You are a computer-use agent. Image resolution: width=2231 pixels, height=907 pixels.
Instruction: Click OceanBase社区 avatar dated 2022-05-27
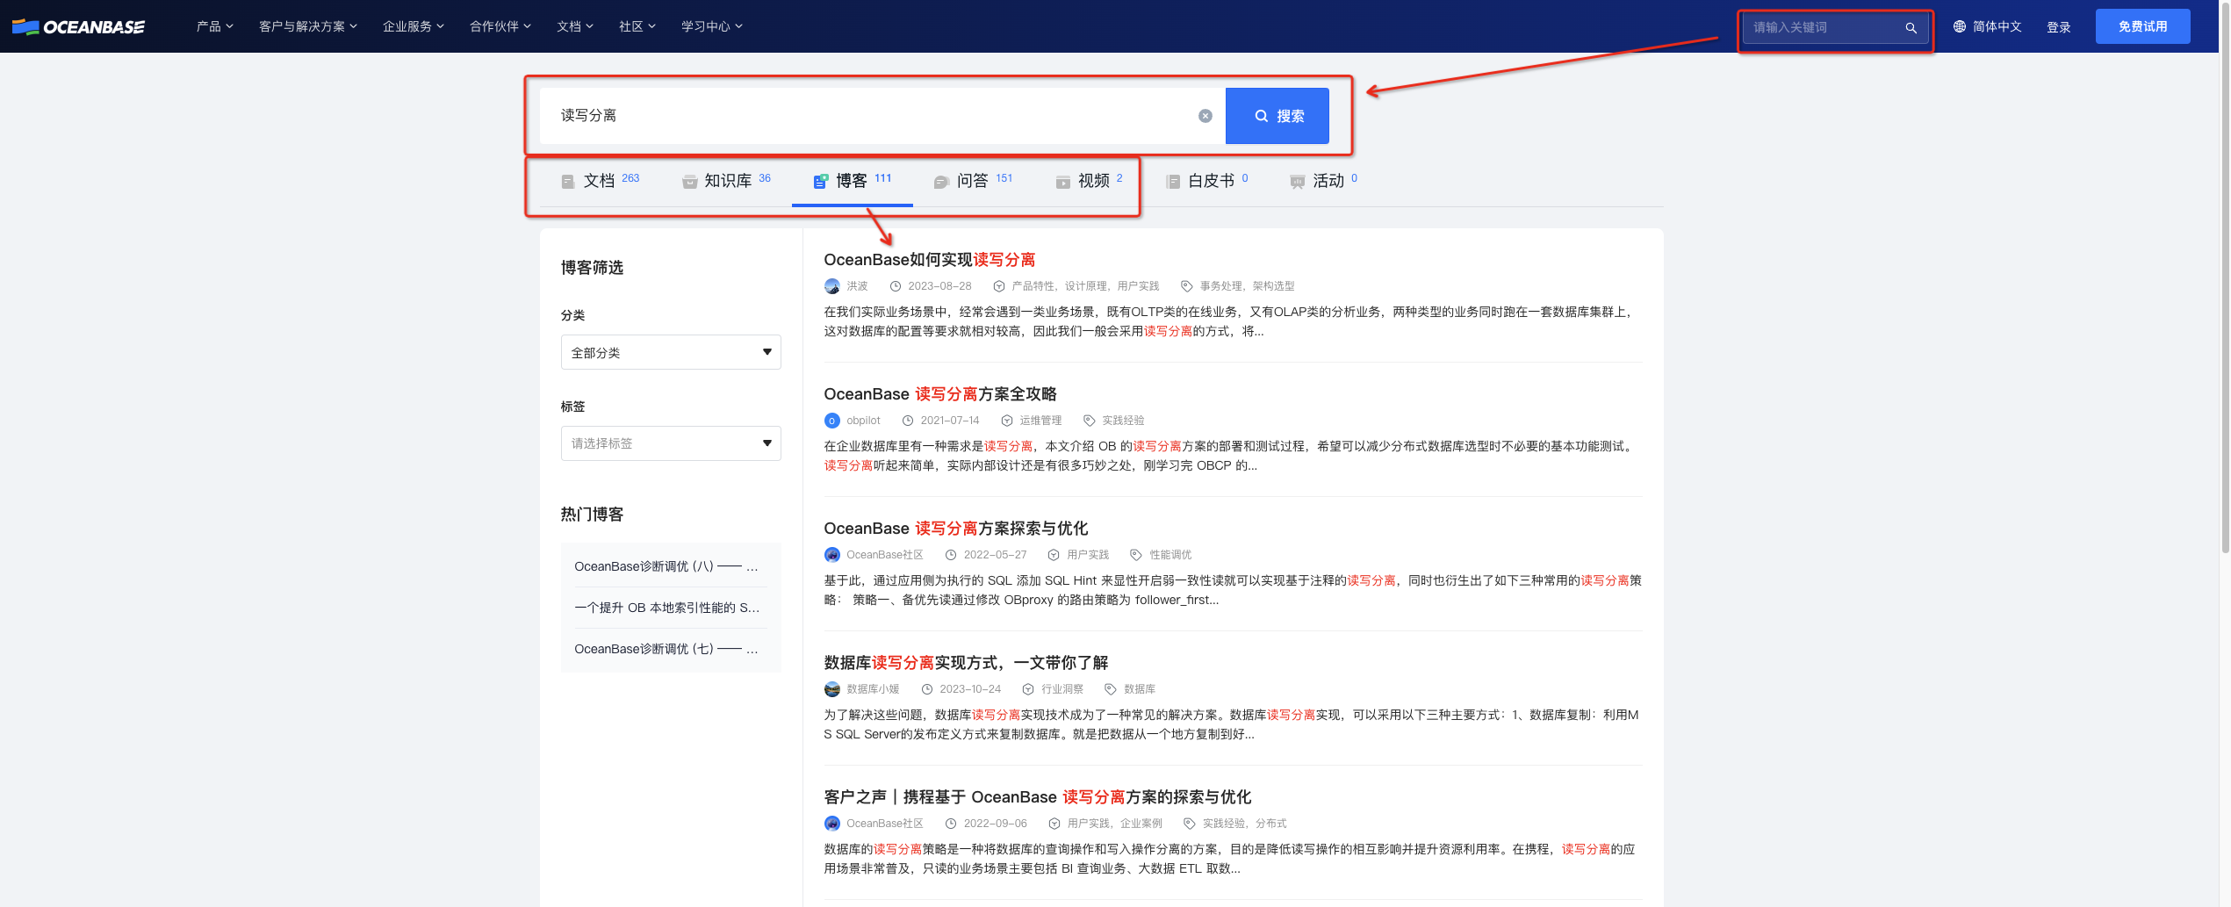pos(831,555)
